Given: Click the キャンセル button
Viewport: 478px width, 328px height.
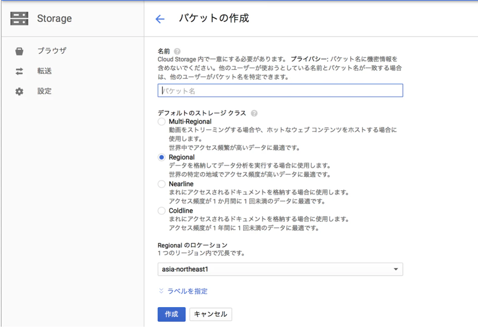Looking at the screenshot, I should coord(211,314).
